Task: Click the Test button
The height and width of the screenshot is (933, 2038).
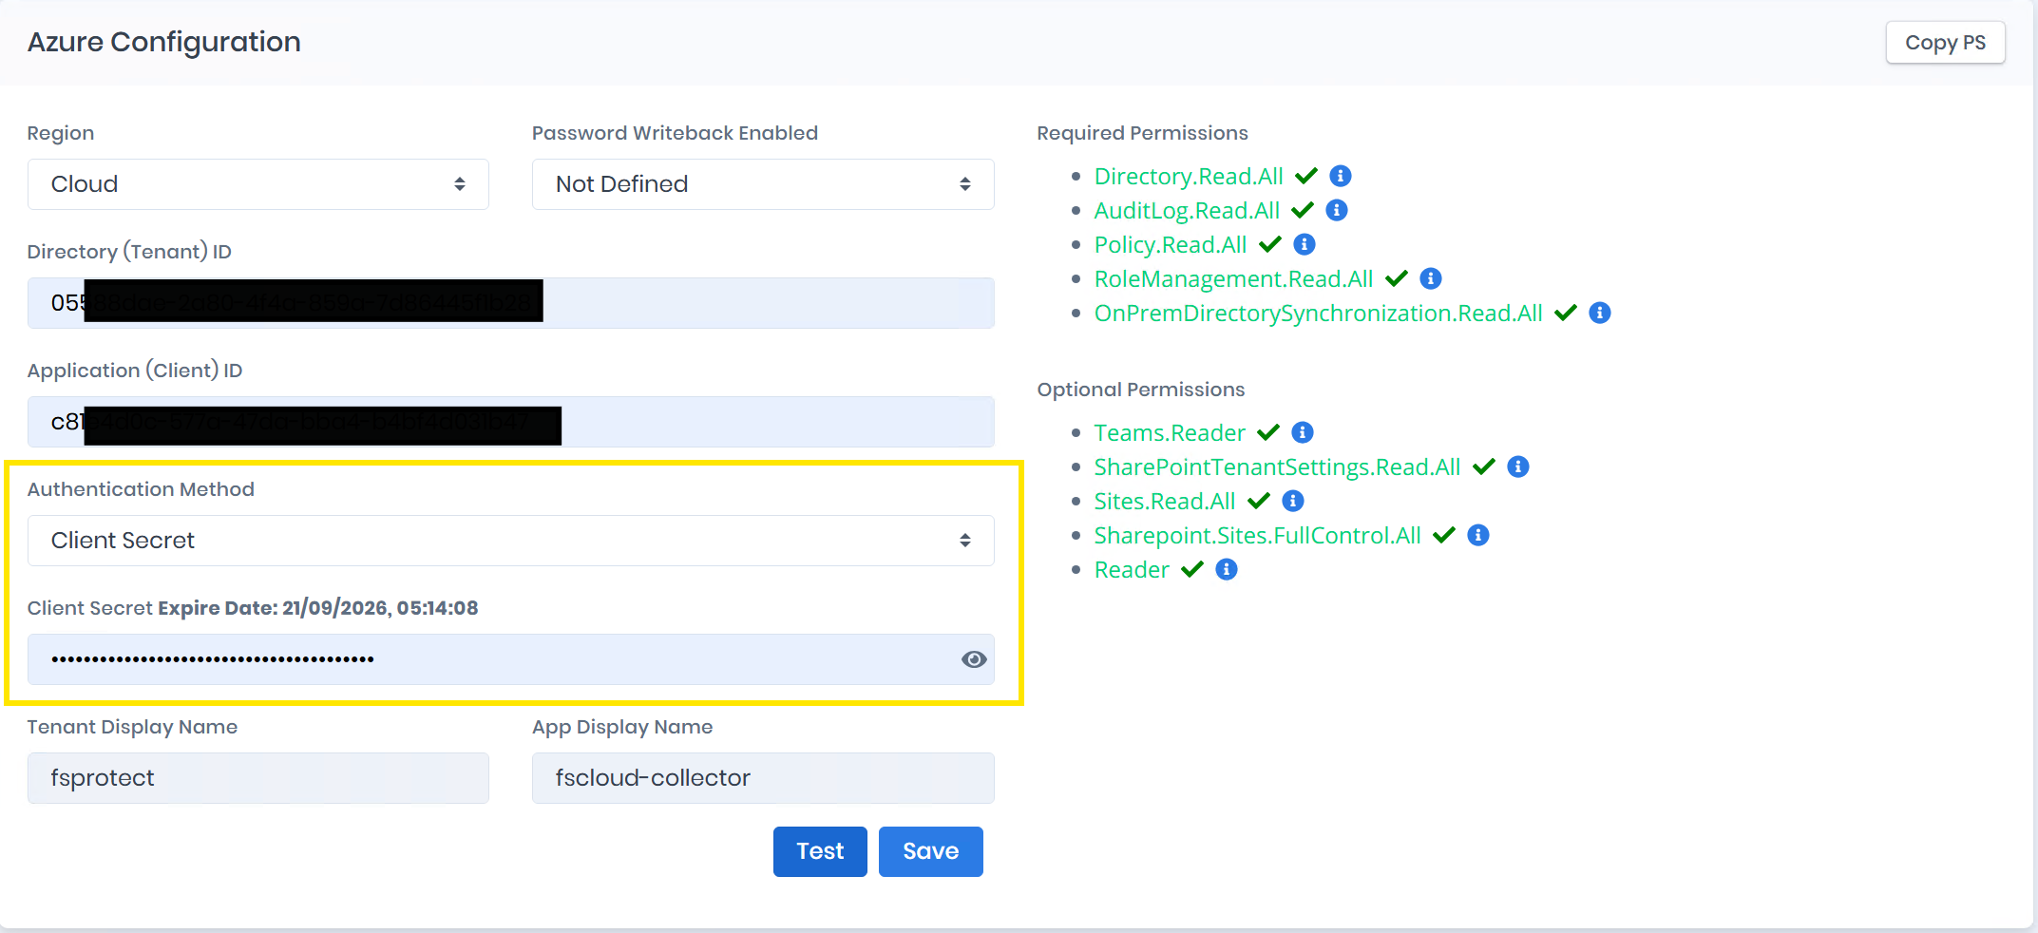Action: 820,851
